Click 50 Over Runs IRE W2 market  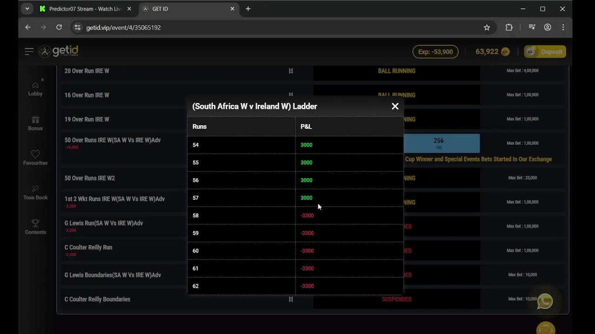90,178
